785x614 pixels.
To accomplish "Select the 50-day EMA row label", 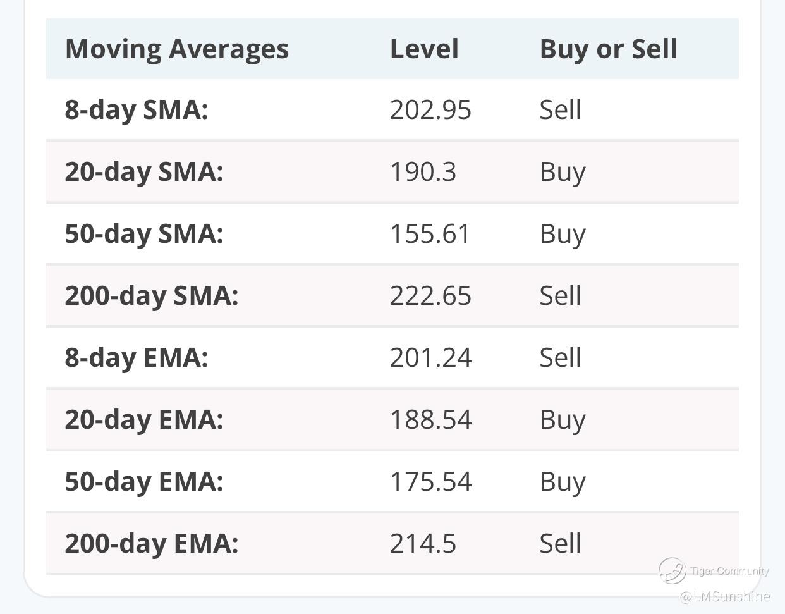I will (x=144, y=481).
